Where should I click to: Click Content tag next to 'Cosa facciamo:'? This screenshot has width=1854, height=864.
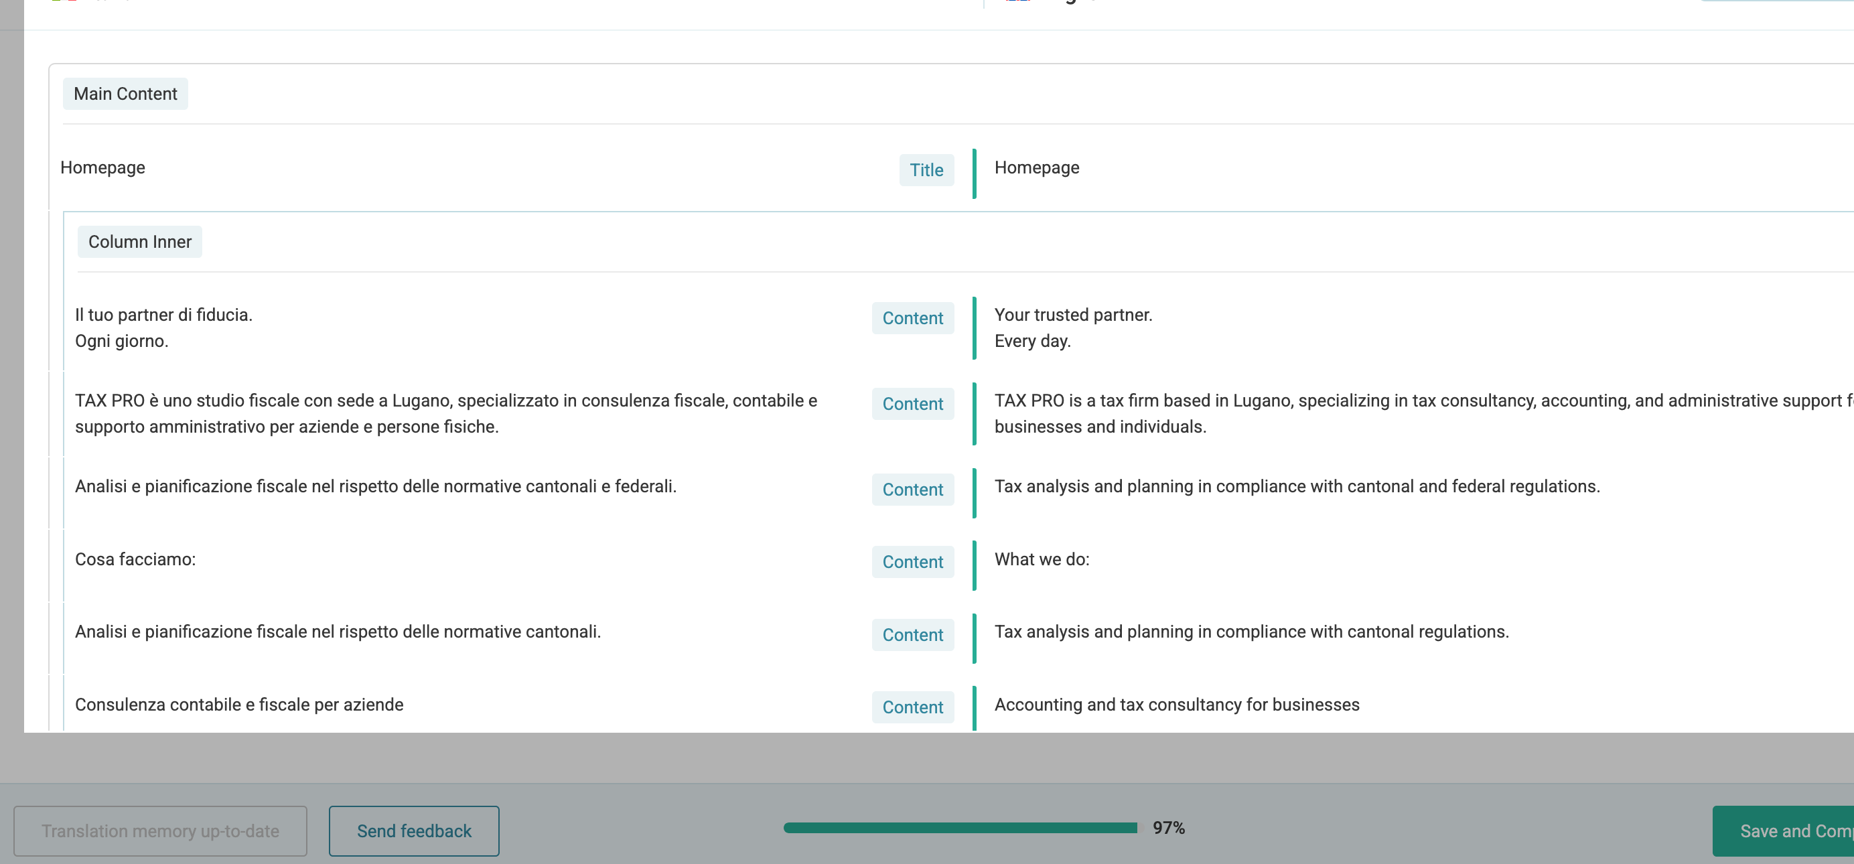(912, 562)
